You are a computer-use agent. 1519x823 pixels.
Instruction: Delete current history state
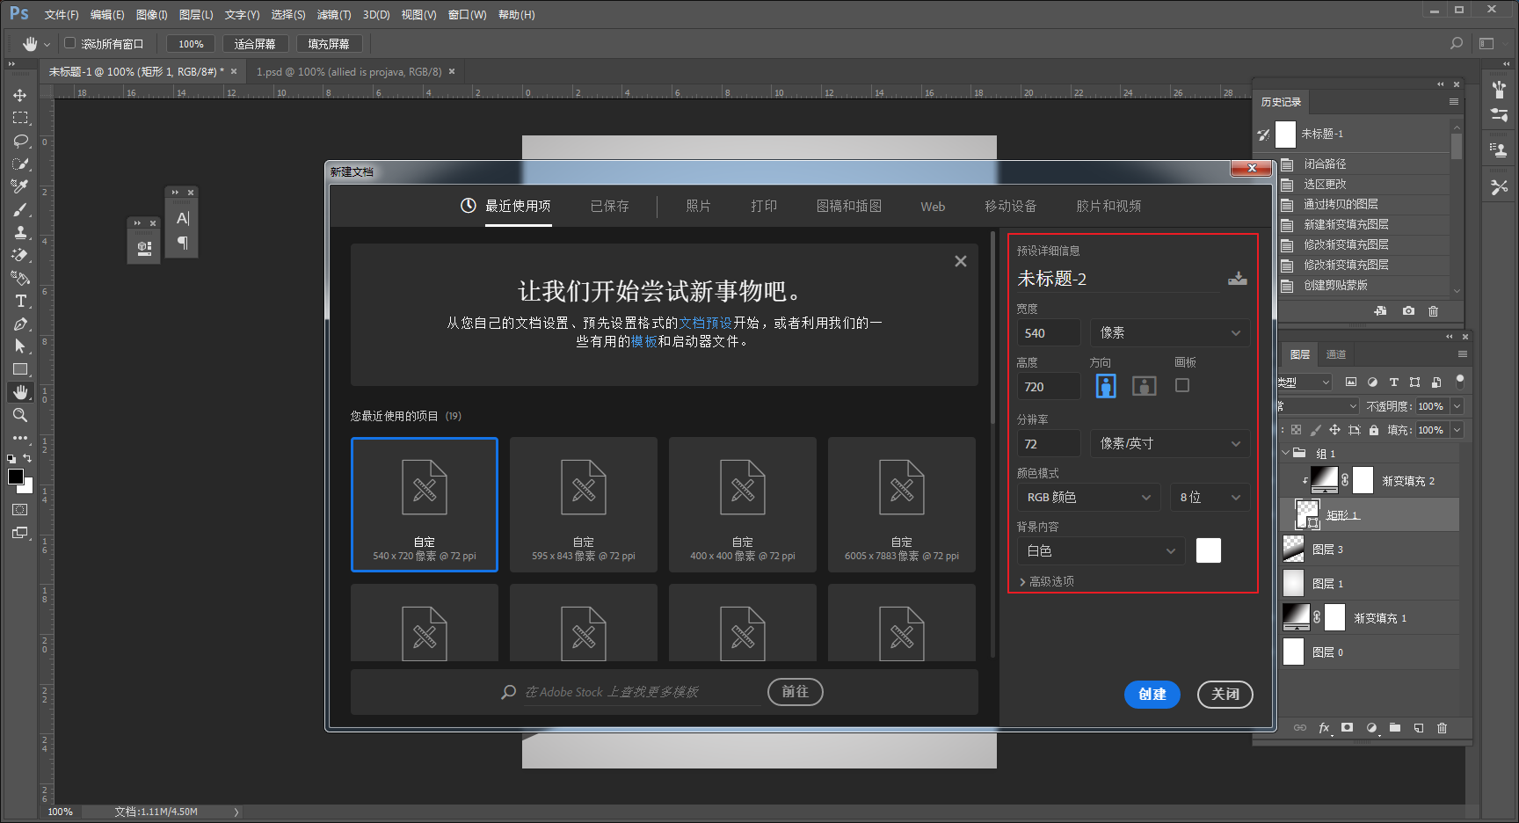pyautogui.click(x=1434, y=311)
